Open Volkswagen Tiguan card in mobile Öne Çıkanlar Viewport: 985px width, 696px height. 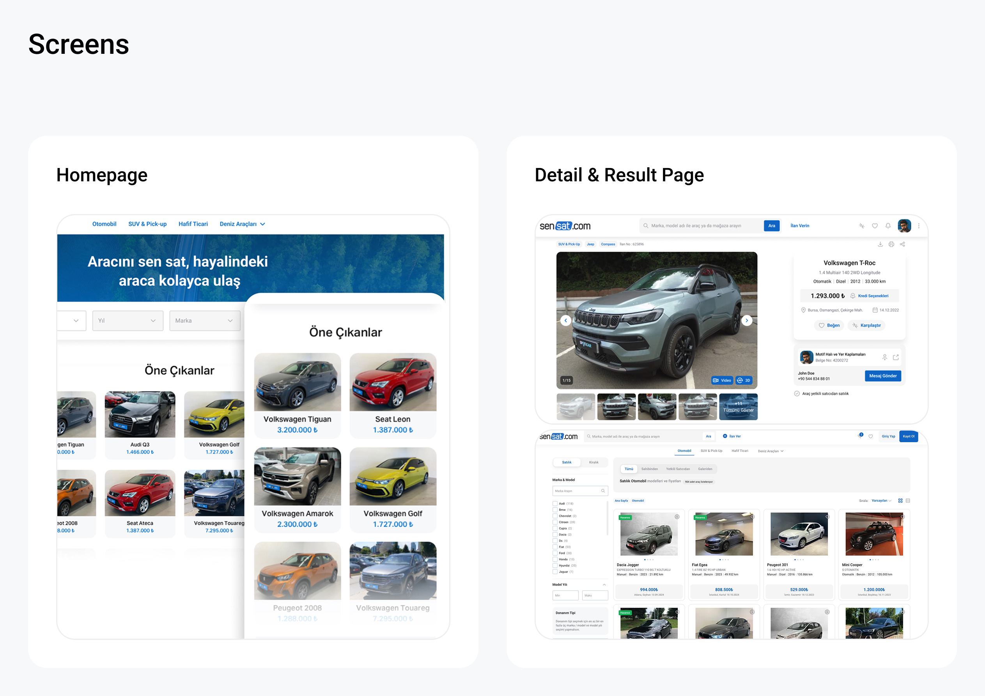coord(297,395)
